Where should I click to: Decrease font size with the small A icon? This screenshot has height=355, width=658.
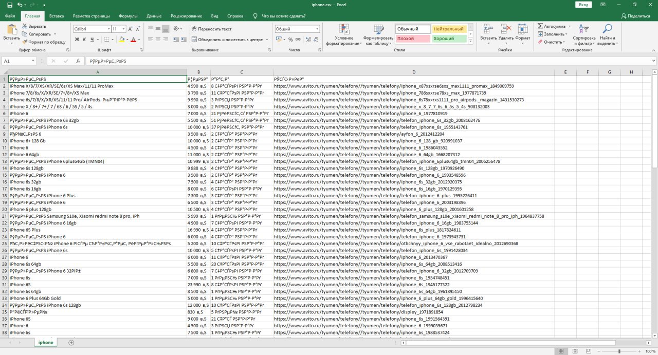(138, 29)
